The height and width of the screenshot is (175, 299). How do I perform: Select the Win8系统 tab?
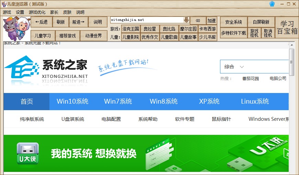pyautogui.click(x=164, y=102)
